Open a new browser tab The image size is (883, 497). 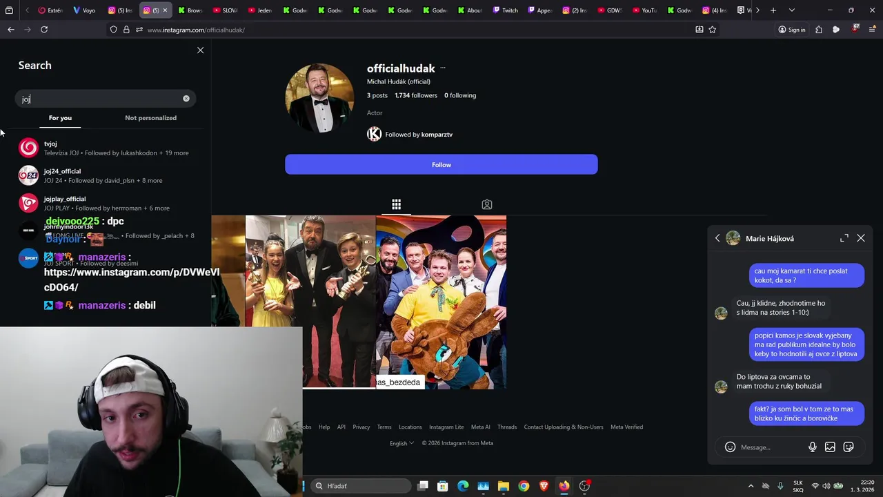tap(773, 10)
